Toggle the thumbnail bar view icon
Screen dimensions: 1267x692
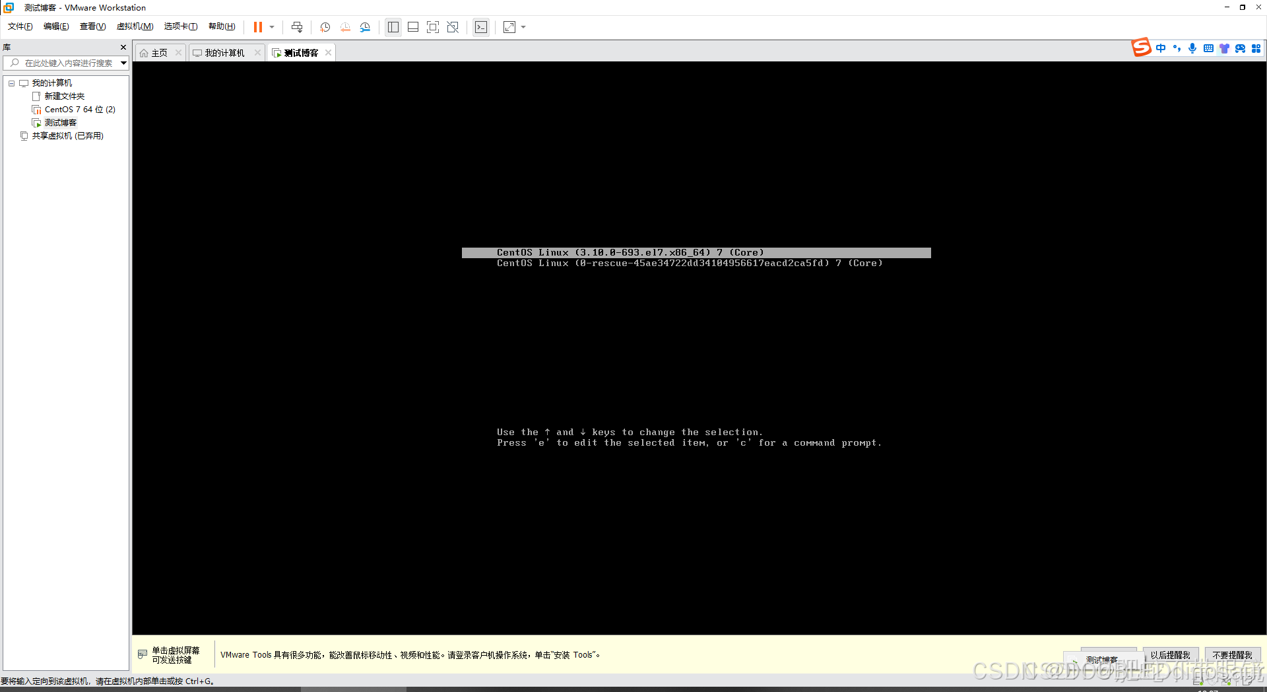(413, 27)
